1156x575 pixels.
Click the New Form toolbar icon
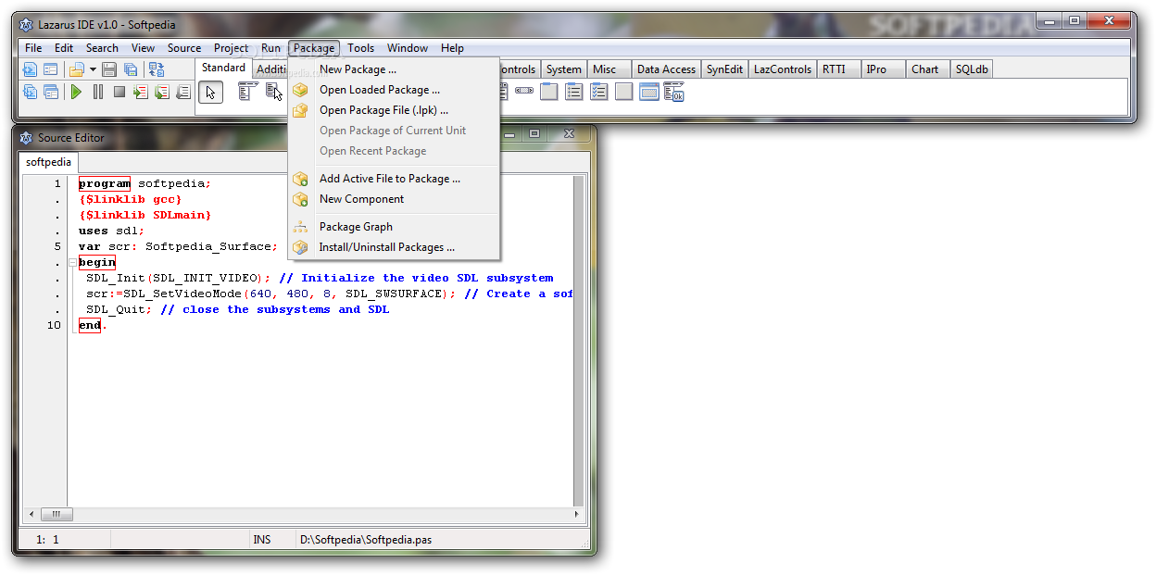click(x=51, y=69)
